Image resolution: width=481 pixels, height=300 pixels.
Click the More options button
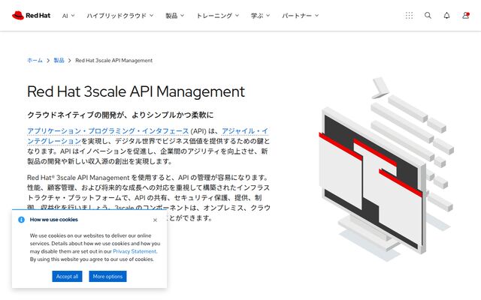point(107,277)
